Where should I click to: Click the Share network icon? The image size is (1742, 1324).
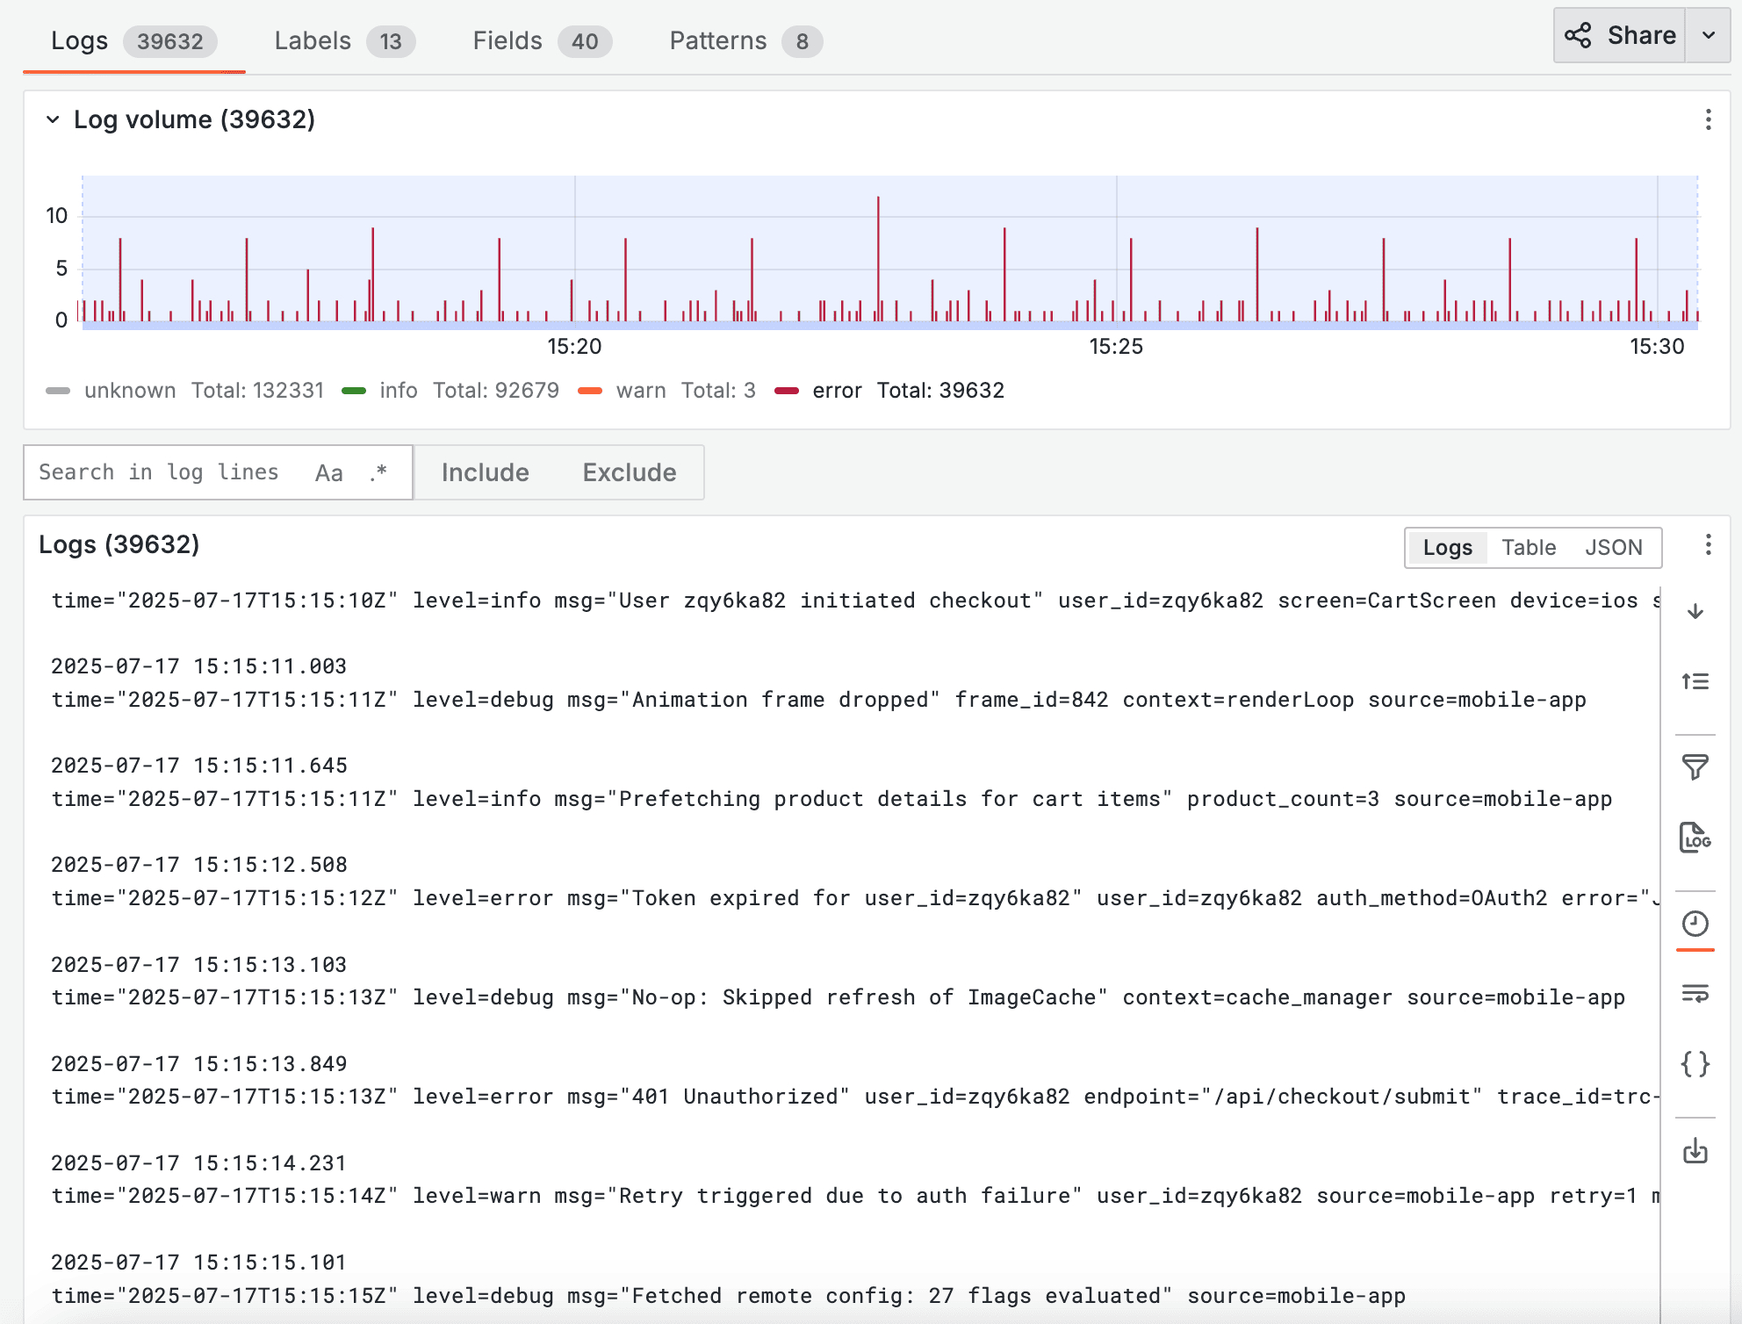[x=1578, y=35]
